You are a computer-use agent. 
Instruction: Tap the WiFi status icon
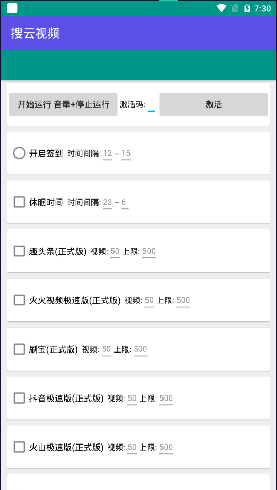[221, 8]
